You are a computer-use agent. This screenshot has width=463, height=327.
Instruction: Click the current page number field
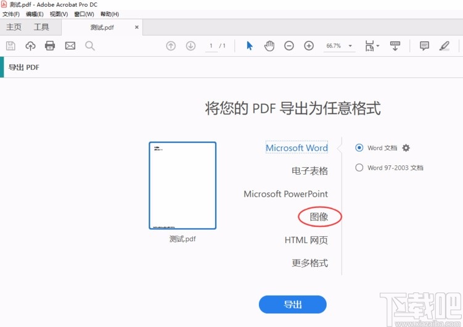pos(211,46)
